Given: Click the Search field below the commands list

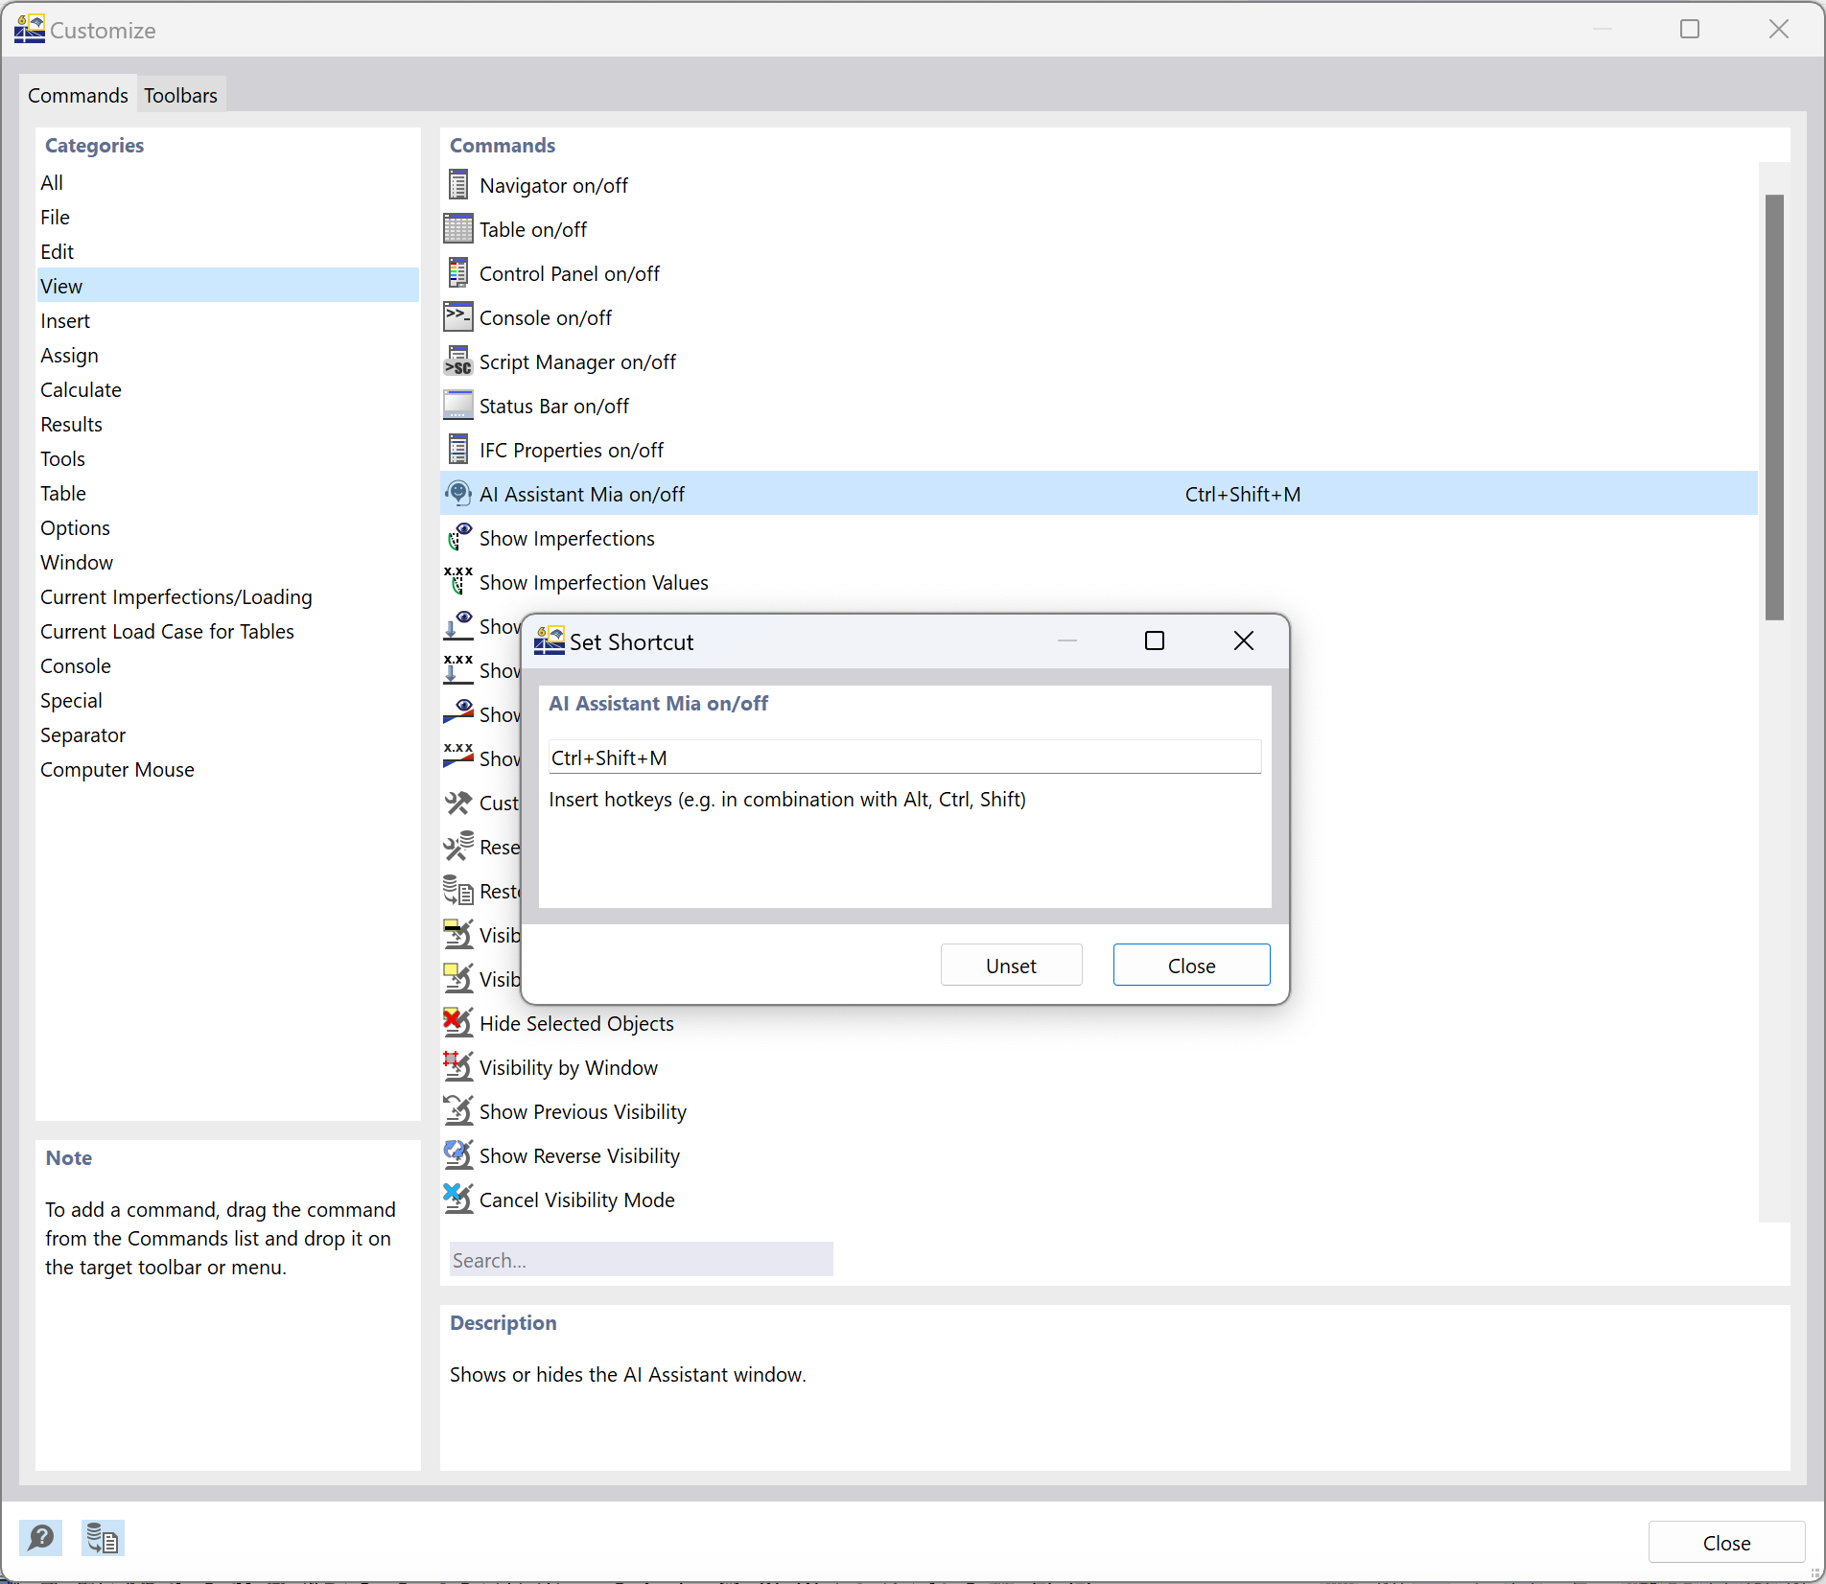Looking at the screenshot, I should 640,1259.
